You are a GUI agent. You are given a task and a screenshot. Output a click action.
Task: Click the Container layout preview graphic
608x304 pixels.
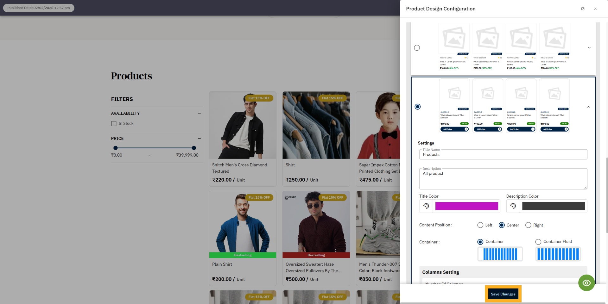pyautogui.click(x=500, y=254)
